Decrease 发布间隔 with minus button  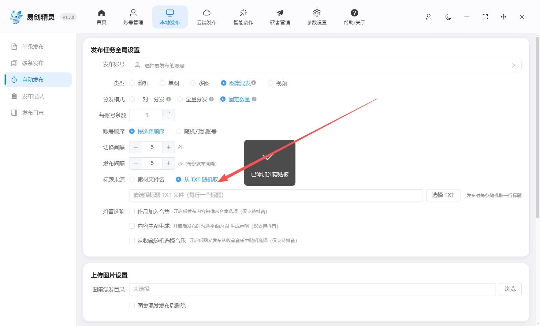(x=136, y=163)
